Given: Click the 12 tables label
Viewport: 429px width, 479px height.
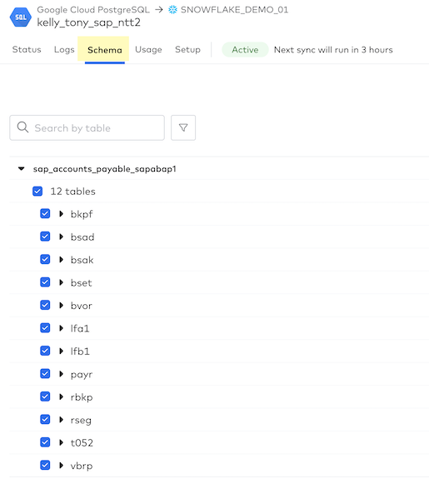Looking at the screenshot, I should pos(72,192).
